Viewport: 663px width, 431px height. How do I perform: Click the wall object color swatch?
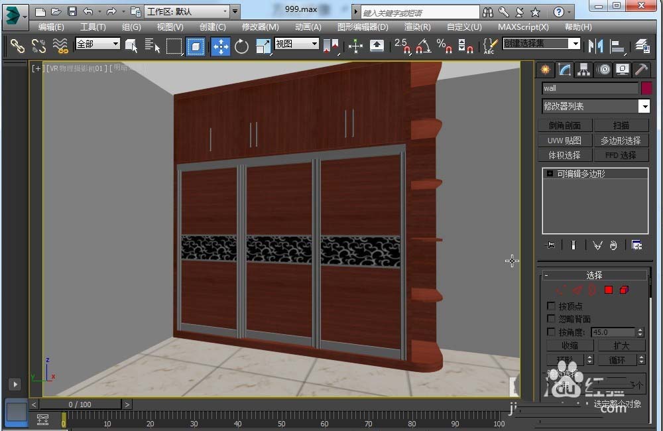[x=646, y=88]
